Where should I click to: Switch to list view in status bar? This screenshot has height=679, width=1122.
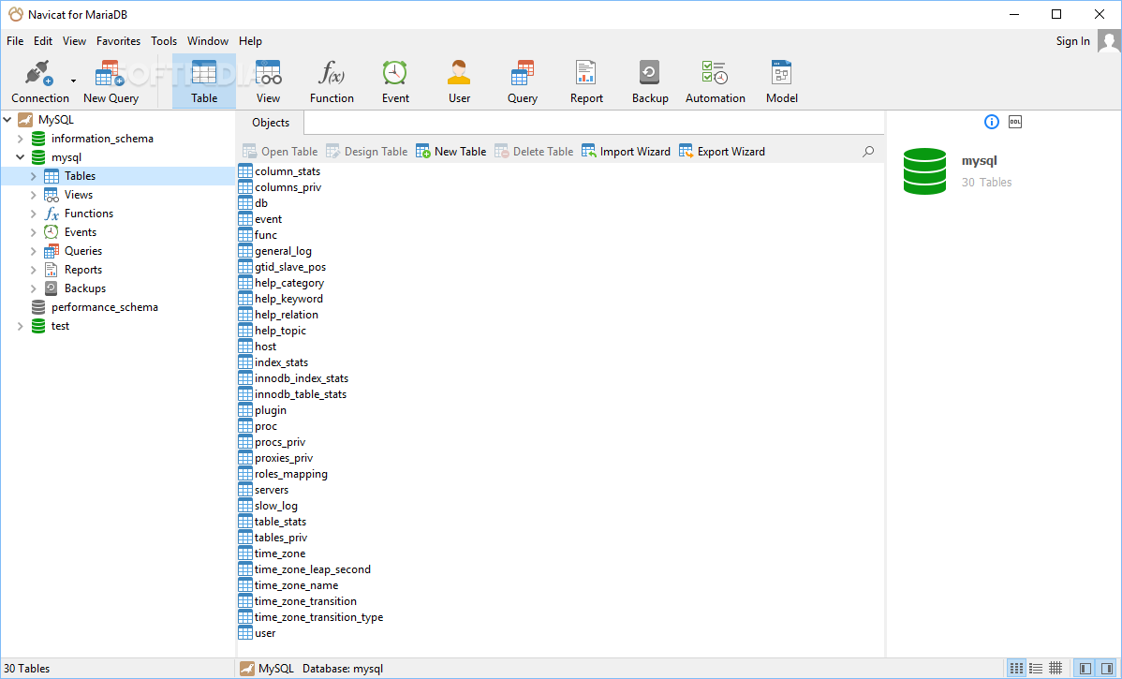1036,669
